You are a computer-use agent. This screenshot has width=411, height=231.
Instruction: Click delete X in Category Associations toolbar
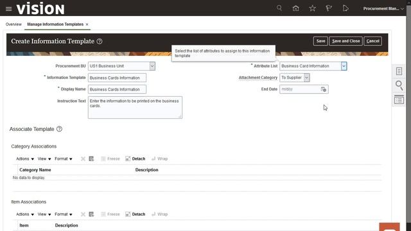(x=83, y=158)
